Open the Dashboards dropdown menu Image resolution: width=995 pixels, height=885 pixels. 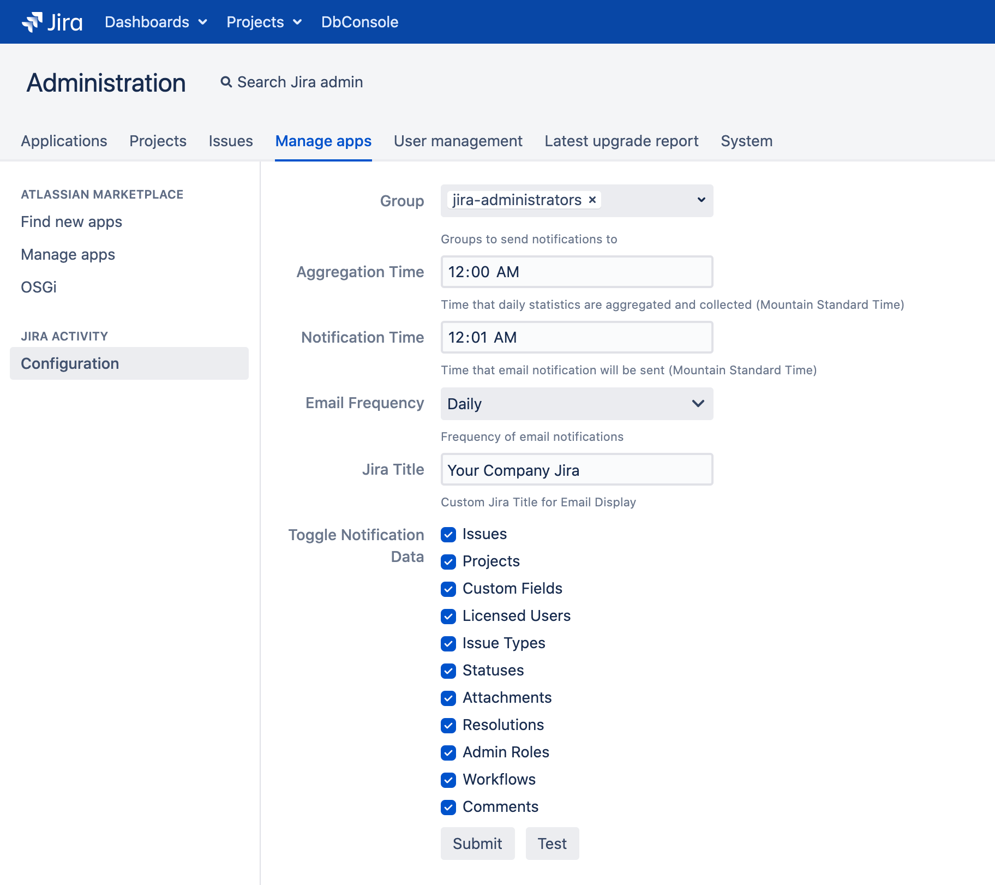click(x=156, y=22)
